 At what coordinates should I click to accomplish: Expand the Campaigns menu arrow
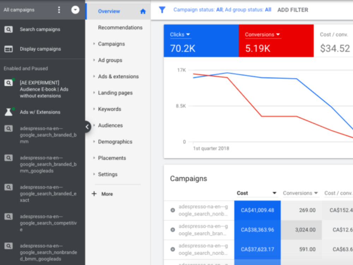(x=94, y=44)
